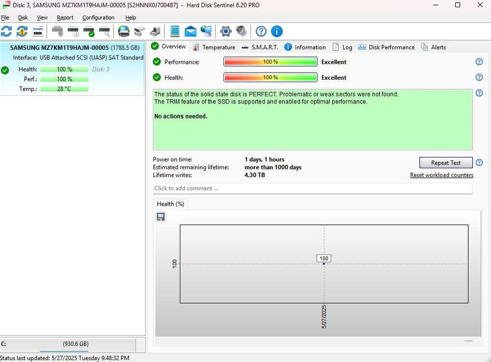Open the Report menu

65,18
